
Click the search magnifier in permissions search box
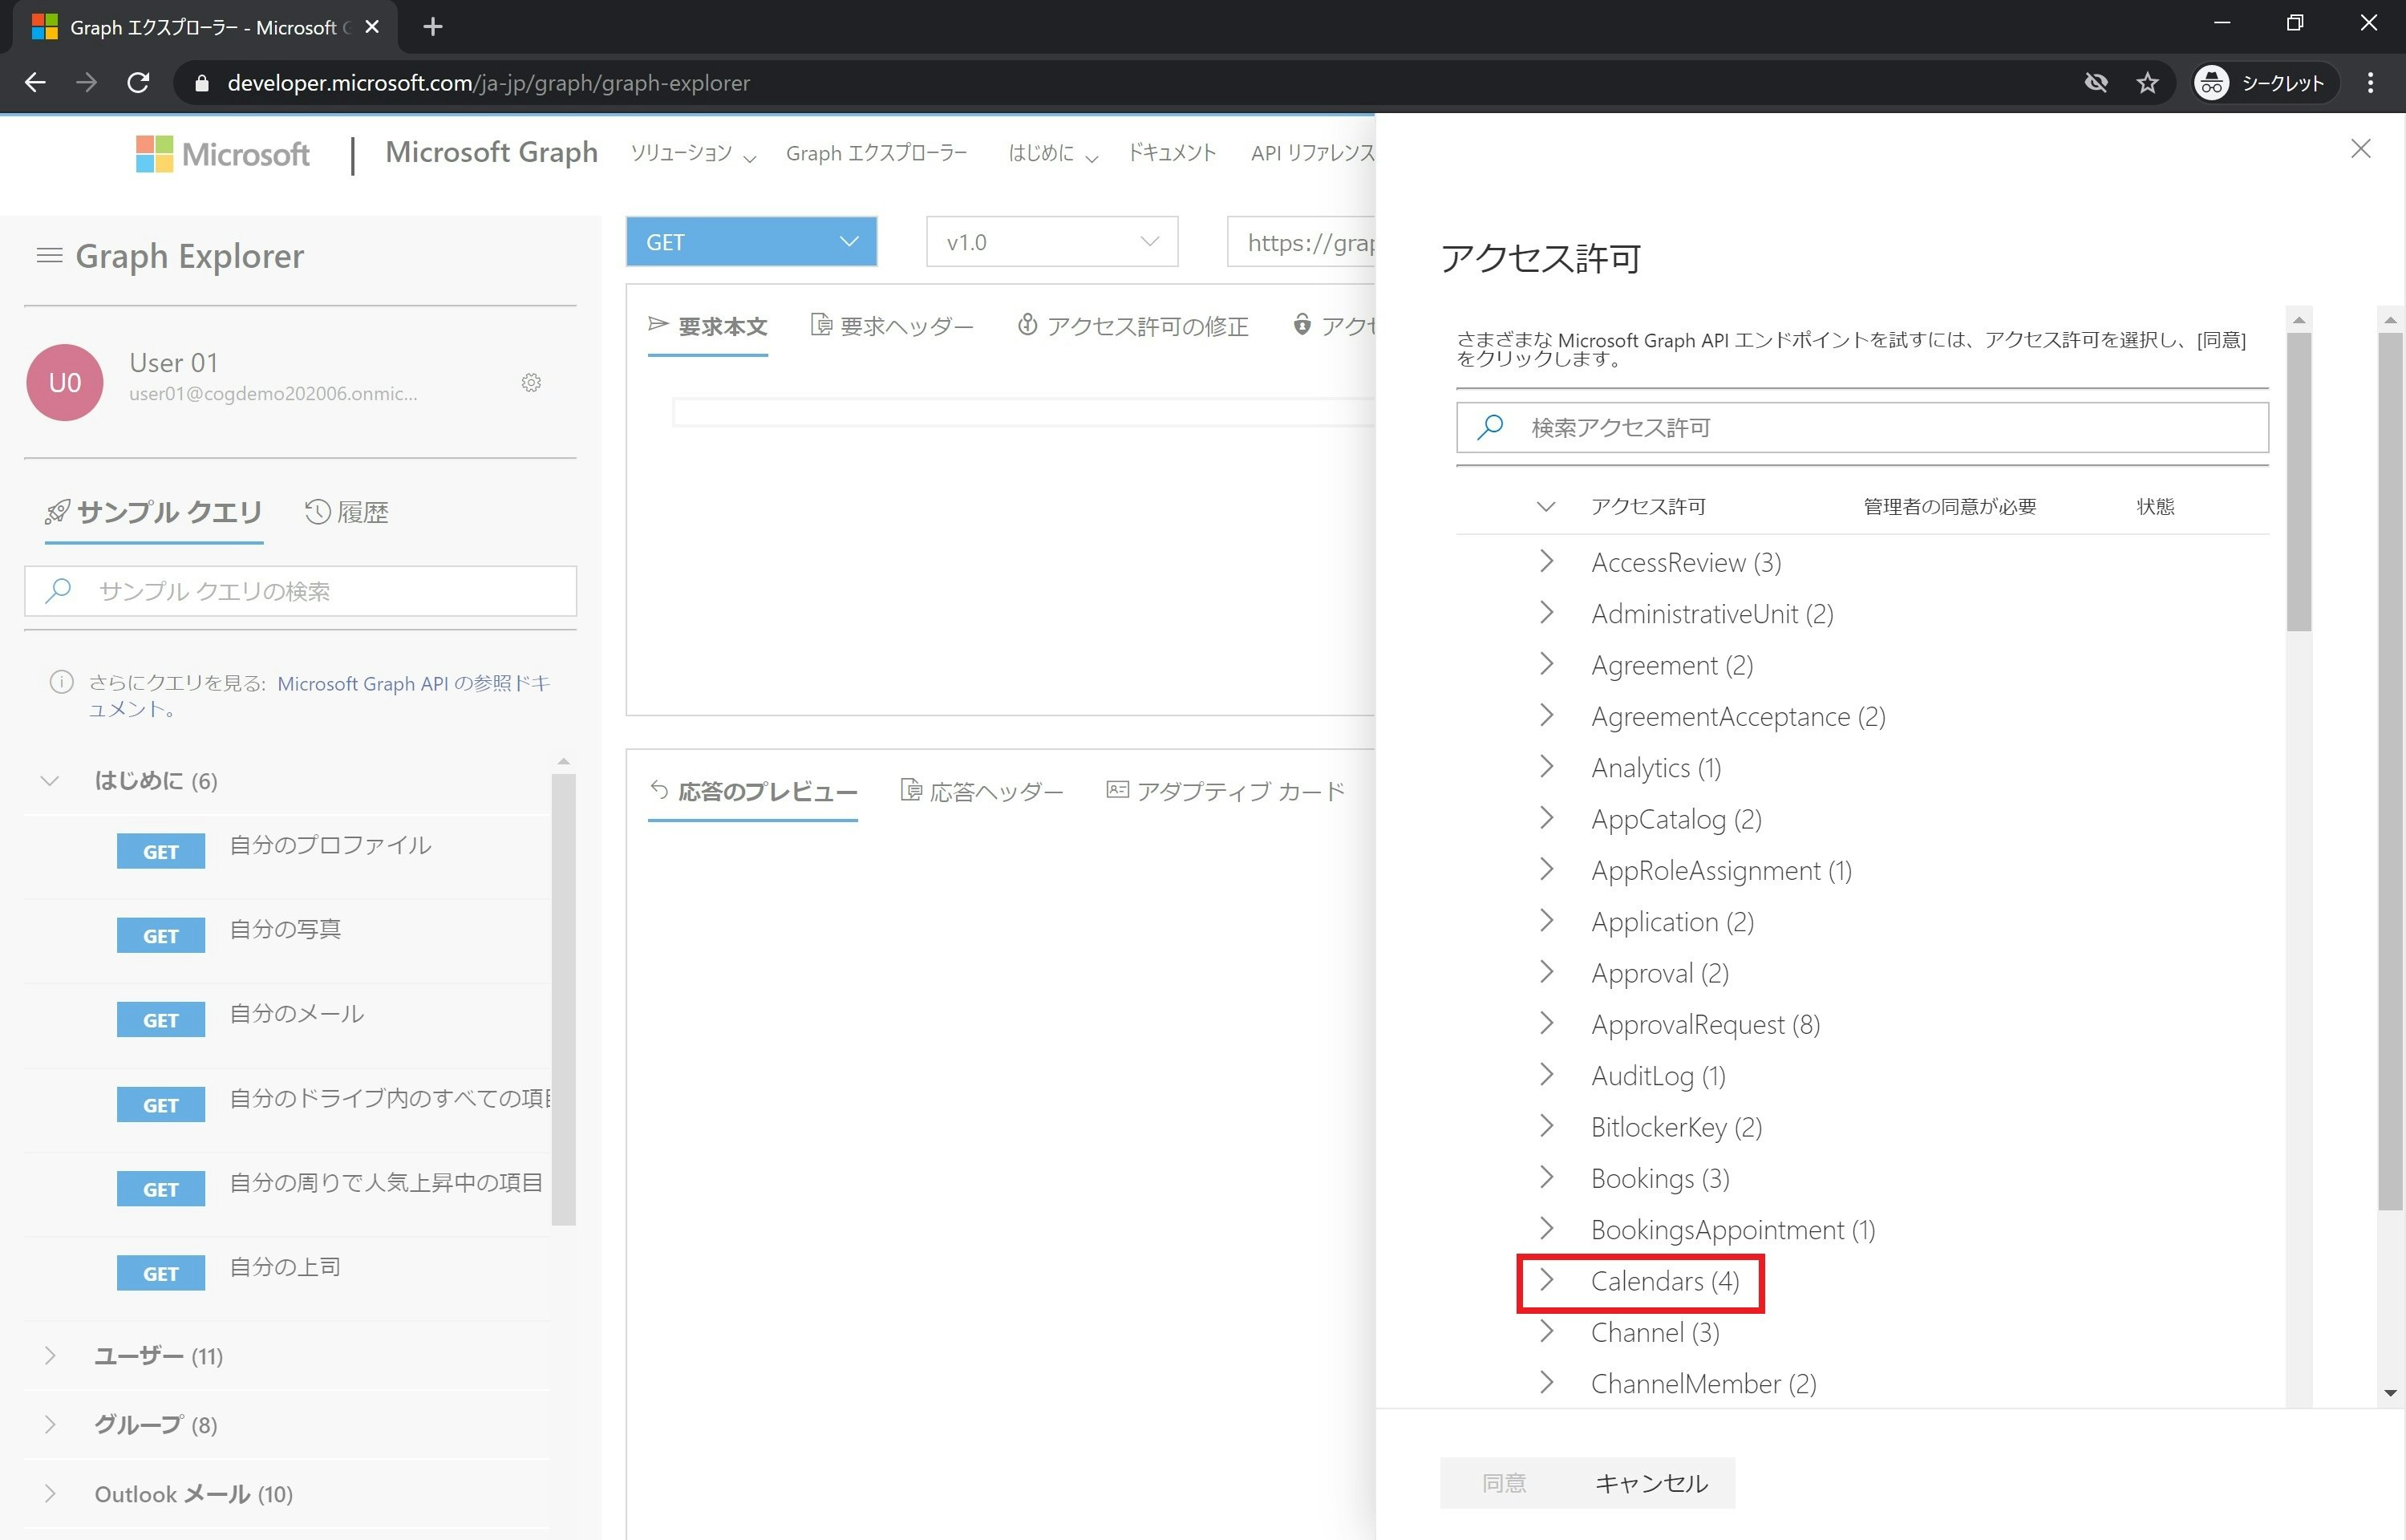pos(1490,427)
